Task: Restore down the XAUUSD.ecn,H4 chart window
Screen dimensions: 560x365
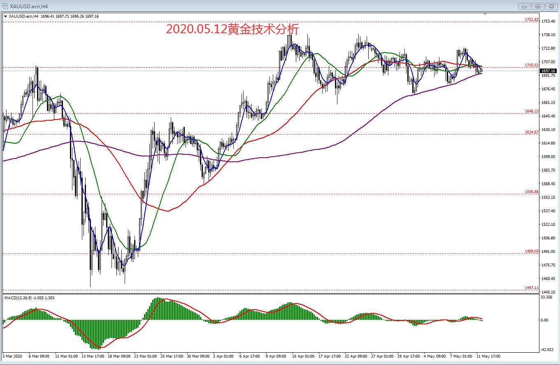Action: tap(538, 6)
